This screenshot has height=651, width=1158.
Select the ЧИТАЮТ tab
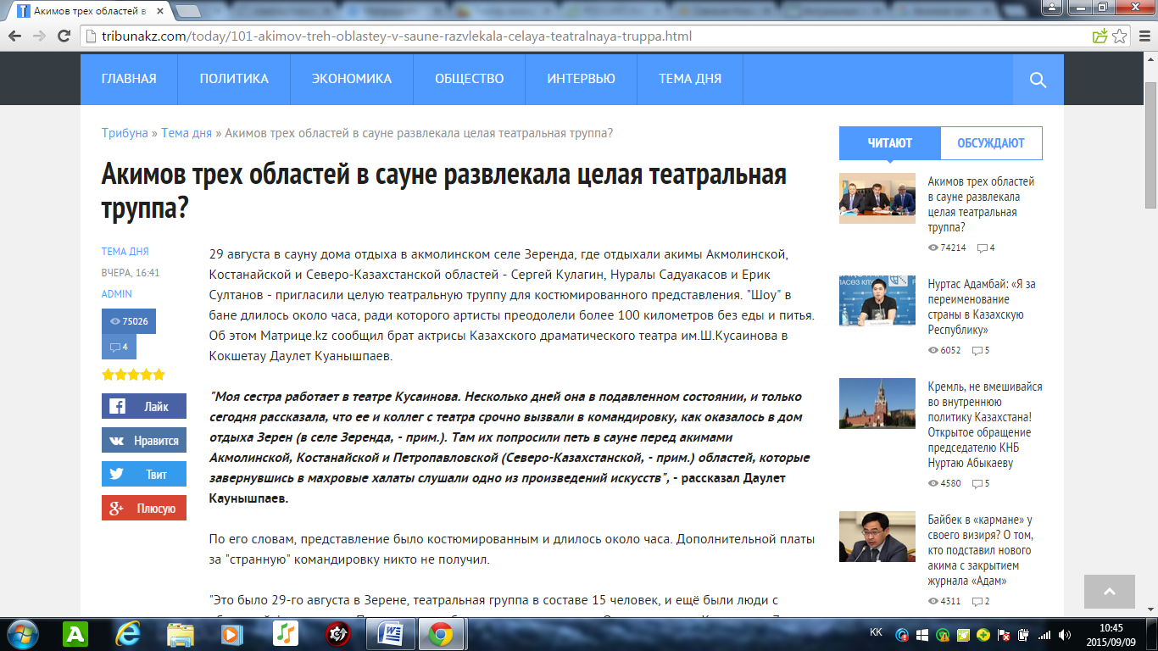coord(889,143)
